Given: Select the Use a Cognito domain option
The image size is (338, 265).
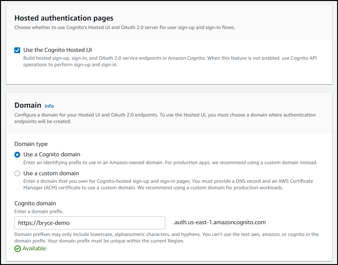Looking at the screenshot, I should coord(17,154).
